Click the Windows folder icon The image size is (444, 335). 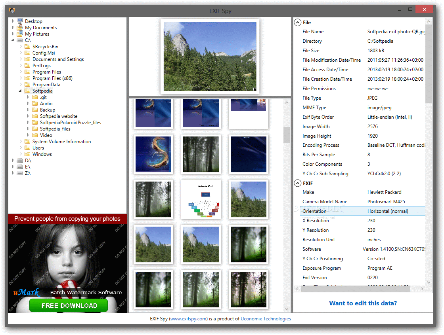pos(27,154)
